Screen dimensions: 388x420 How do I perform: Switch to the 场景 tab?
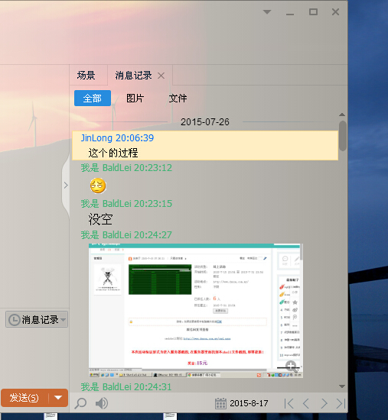86,76
